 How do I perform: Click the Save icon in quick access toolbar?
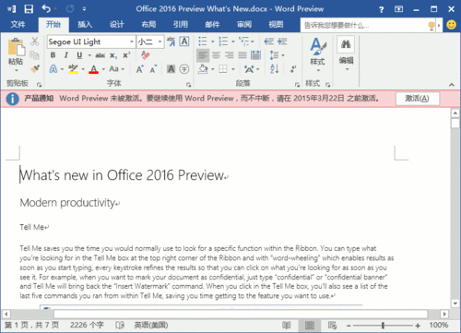[x=29, y=9]
